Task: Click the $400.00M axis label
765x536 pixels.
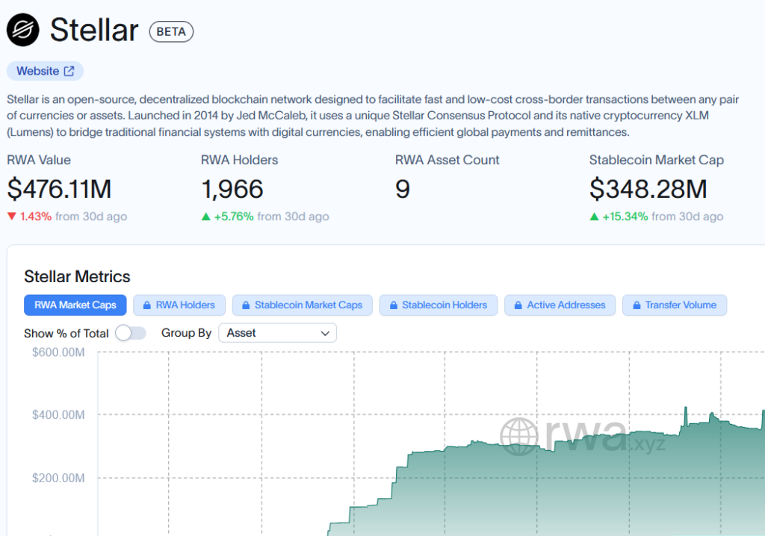Action: (x=58, y=414)
